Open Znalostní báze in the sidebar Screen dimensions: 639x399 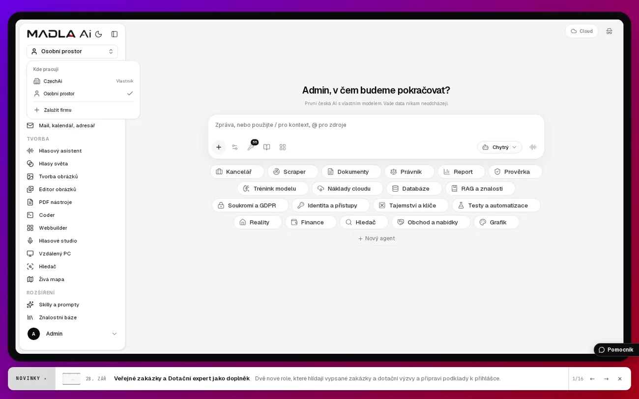tap(72, 317)
